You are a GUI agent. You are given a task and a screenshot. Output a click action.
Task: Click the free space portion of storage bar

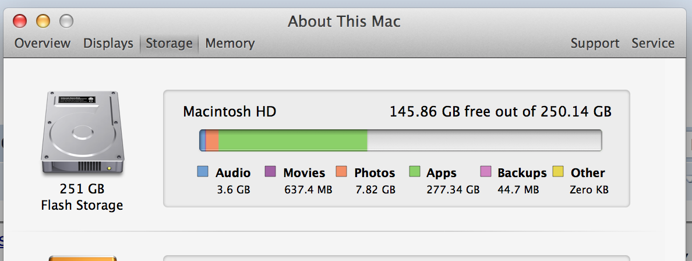[484, 140]
